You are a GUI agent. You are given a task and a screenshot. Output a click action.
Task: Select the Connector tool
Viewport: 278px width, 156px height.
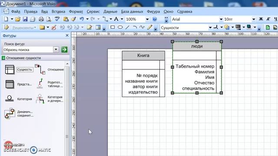[x=105, y=19]
